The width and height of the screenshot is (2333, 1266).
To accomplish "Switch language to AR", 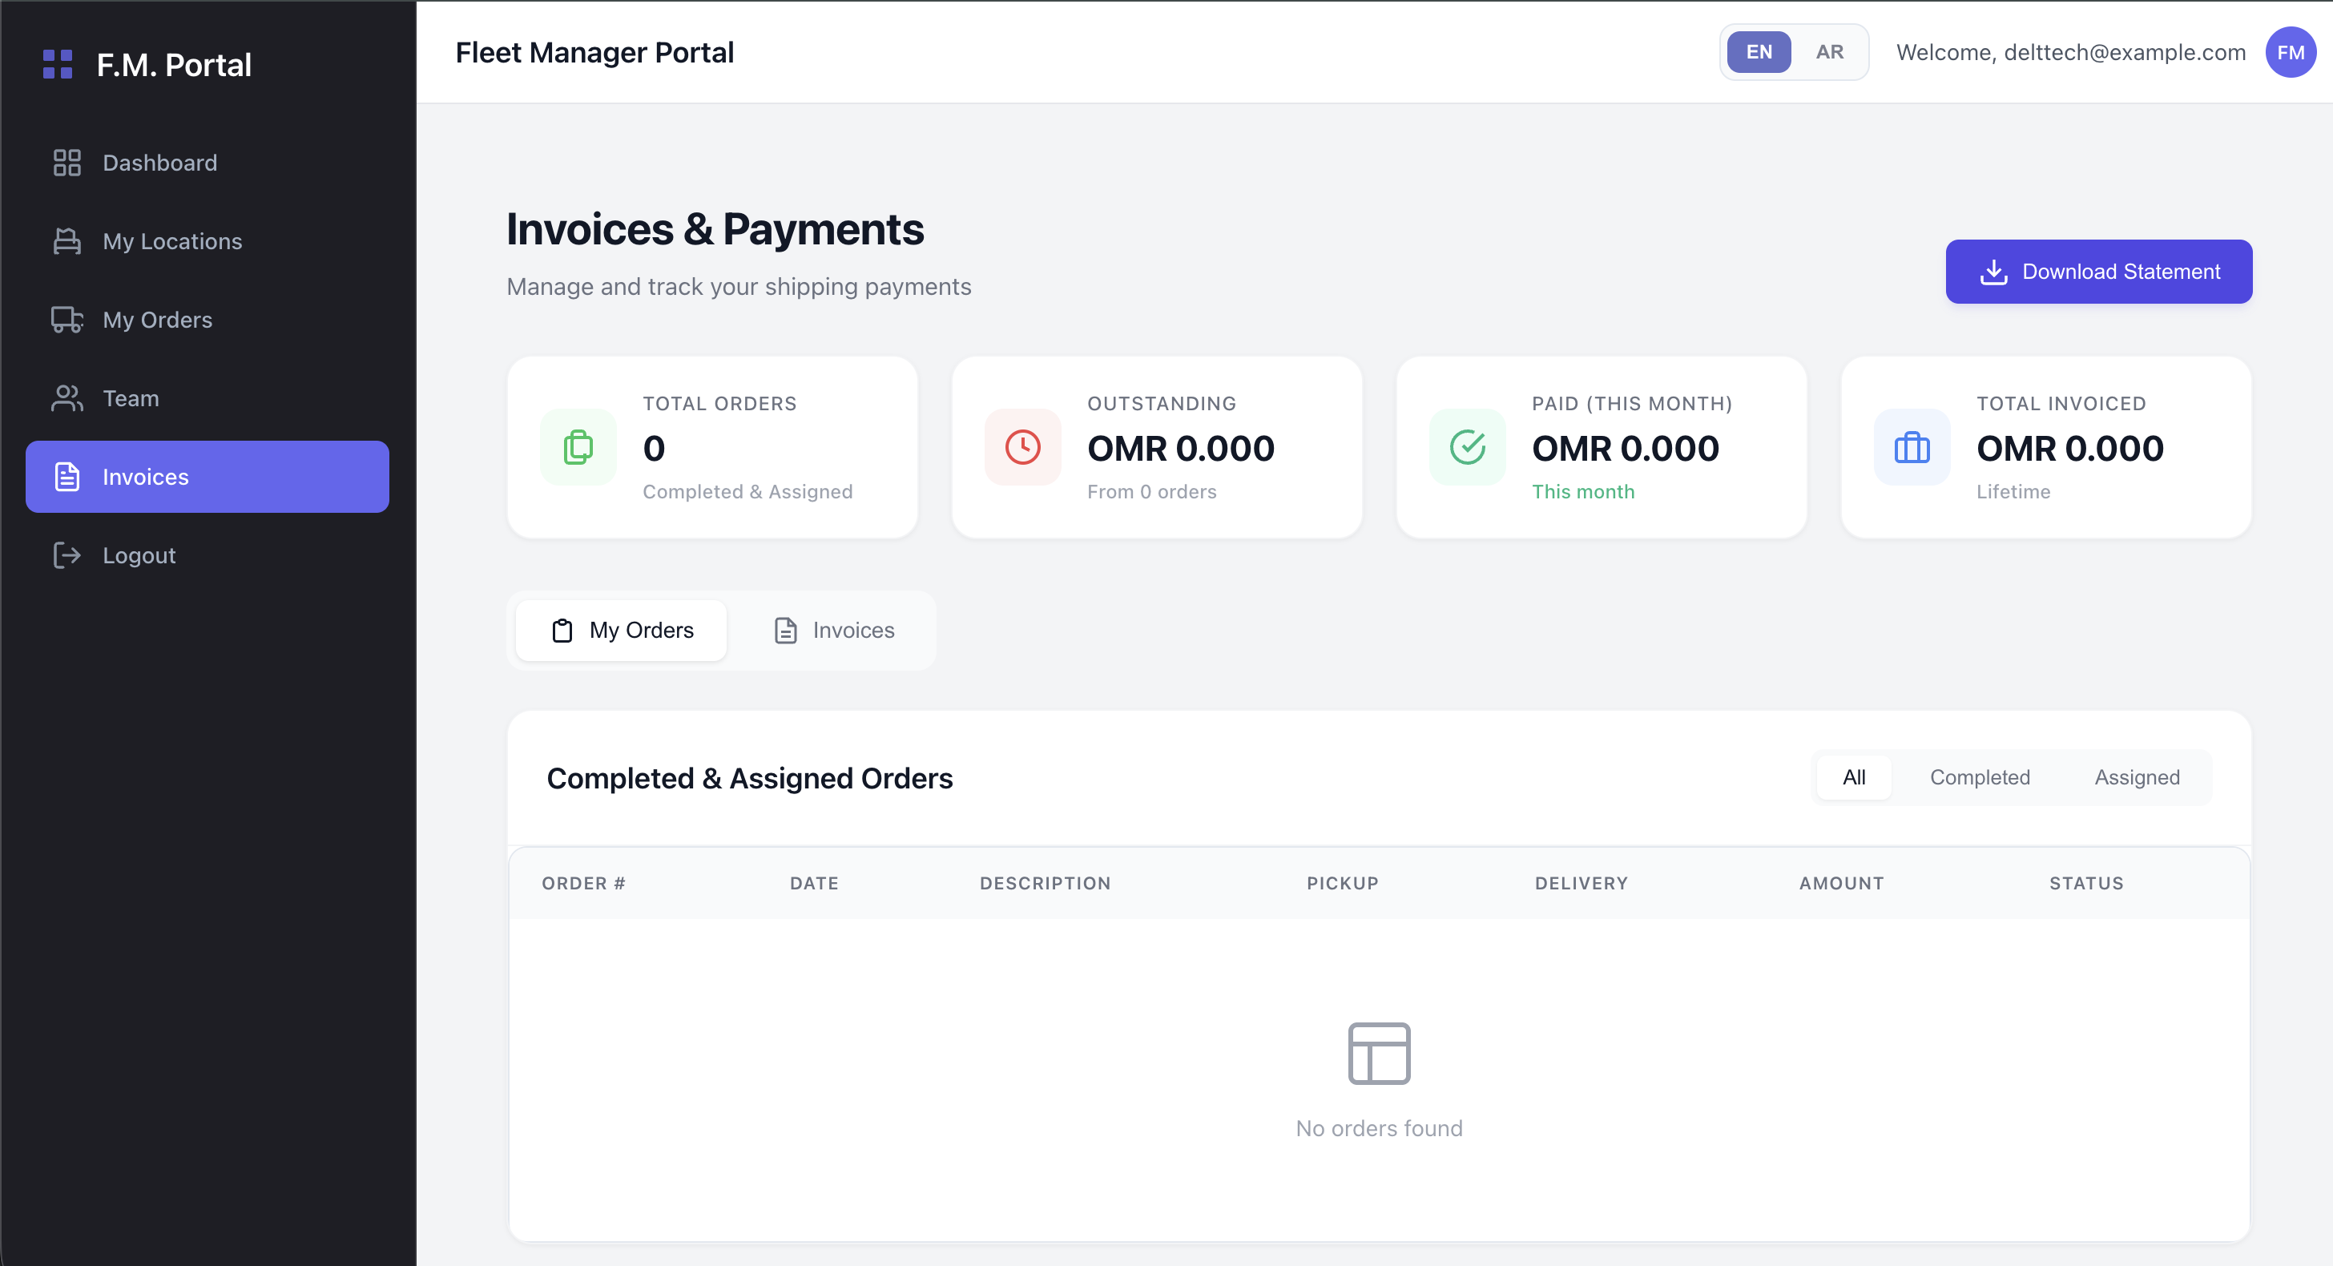I will (x=1829, y=53).
